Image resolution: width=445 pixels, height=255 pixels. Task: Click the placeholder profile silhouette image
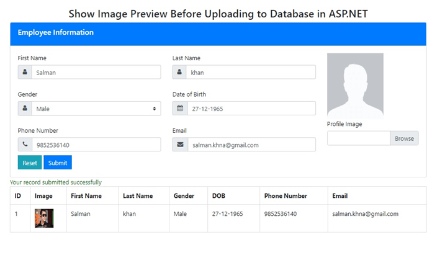tap(356, 86)
